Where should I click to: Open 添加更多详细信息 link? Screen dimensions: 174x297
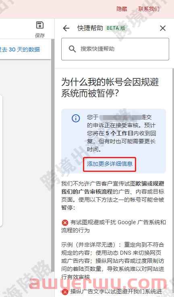point(110,164)
